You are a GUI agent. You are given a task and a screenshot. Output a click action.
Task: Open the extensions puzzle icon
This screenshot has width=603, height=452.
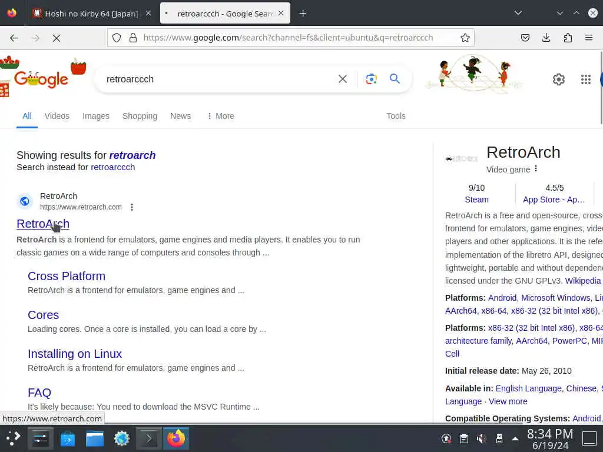click(x=568, y=38)
